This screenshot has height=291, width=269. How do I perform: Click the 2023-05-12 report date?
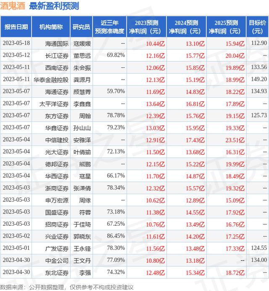(x=16, y=55)
